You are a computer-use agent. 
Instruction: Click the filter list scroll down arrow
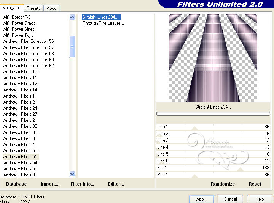click(72, 174)
